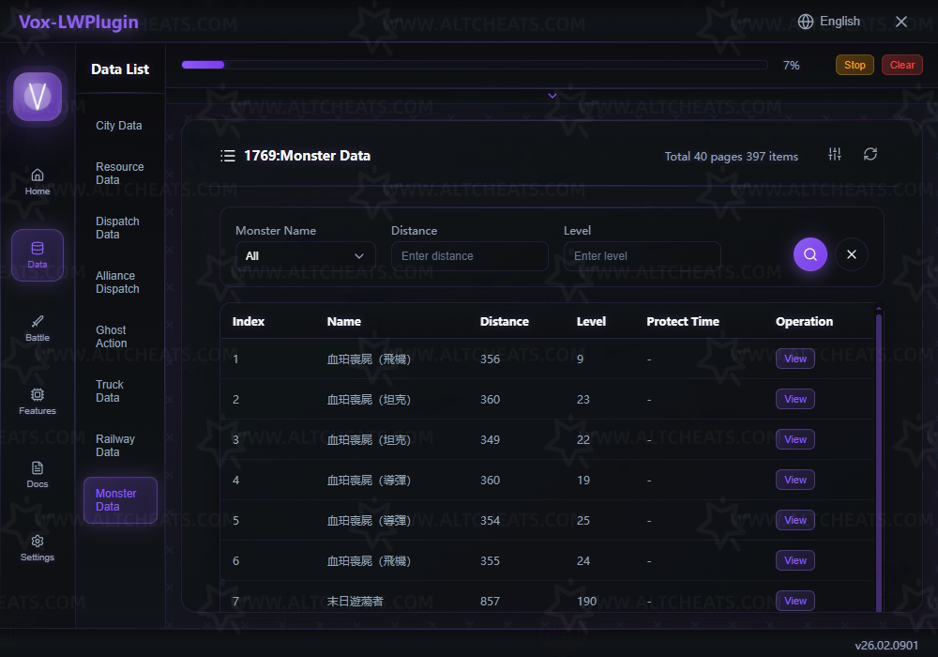The height and width of the screenshot is (657, 938).
Task: Select the Data sidebar section
Action: pos(38,255)
